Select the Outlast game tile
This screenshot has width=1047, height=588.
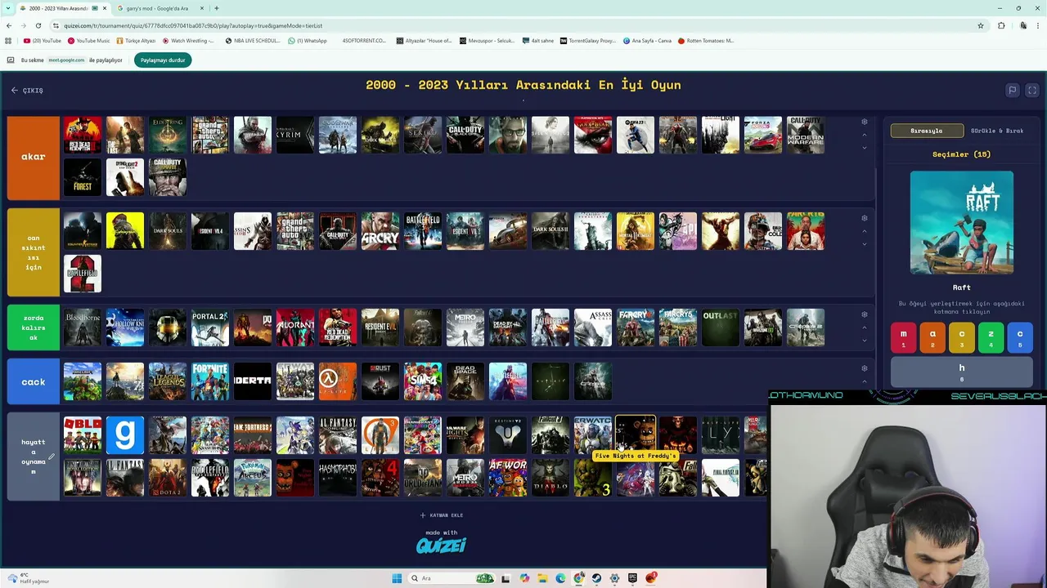[x=721, y=327]
